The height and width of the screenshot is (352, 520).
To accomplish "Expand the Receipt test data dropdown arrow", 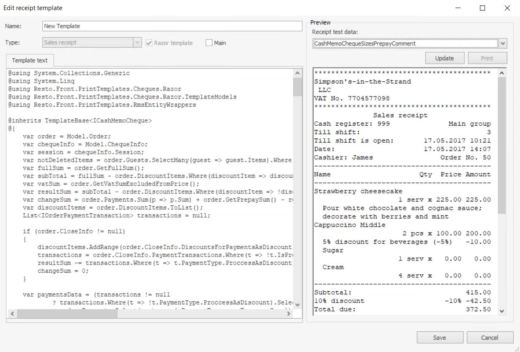I will (503, 43).
